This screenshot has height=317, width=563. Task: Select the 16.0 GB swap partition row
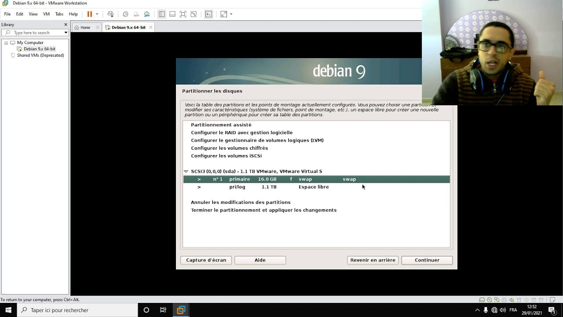tap(316, 179)
